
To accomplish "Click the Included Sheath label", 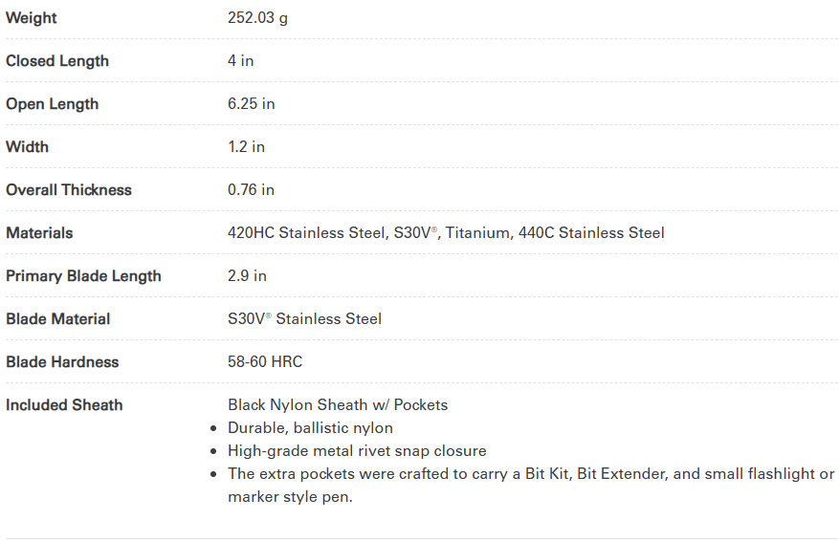I will point(64,405).
